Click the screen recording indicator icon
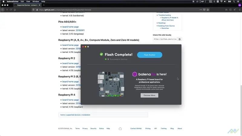The image size is (242, 136). pyautogui.click(x=193, y=2)
